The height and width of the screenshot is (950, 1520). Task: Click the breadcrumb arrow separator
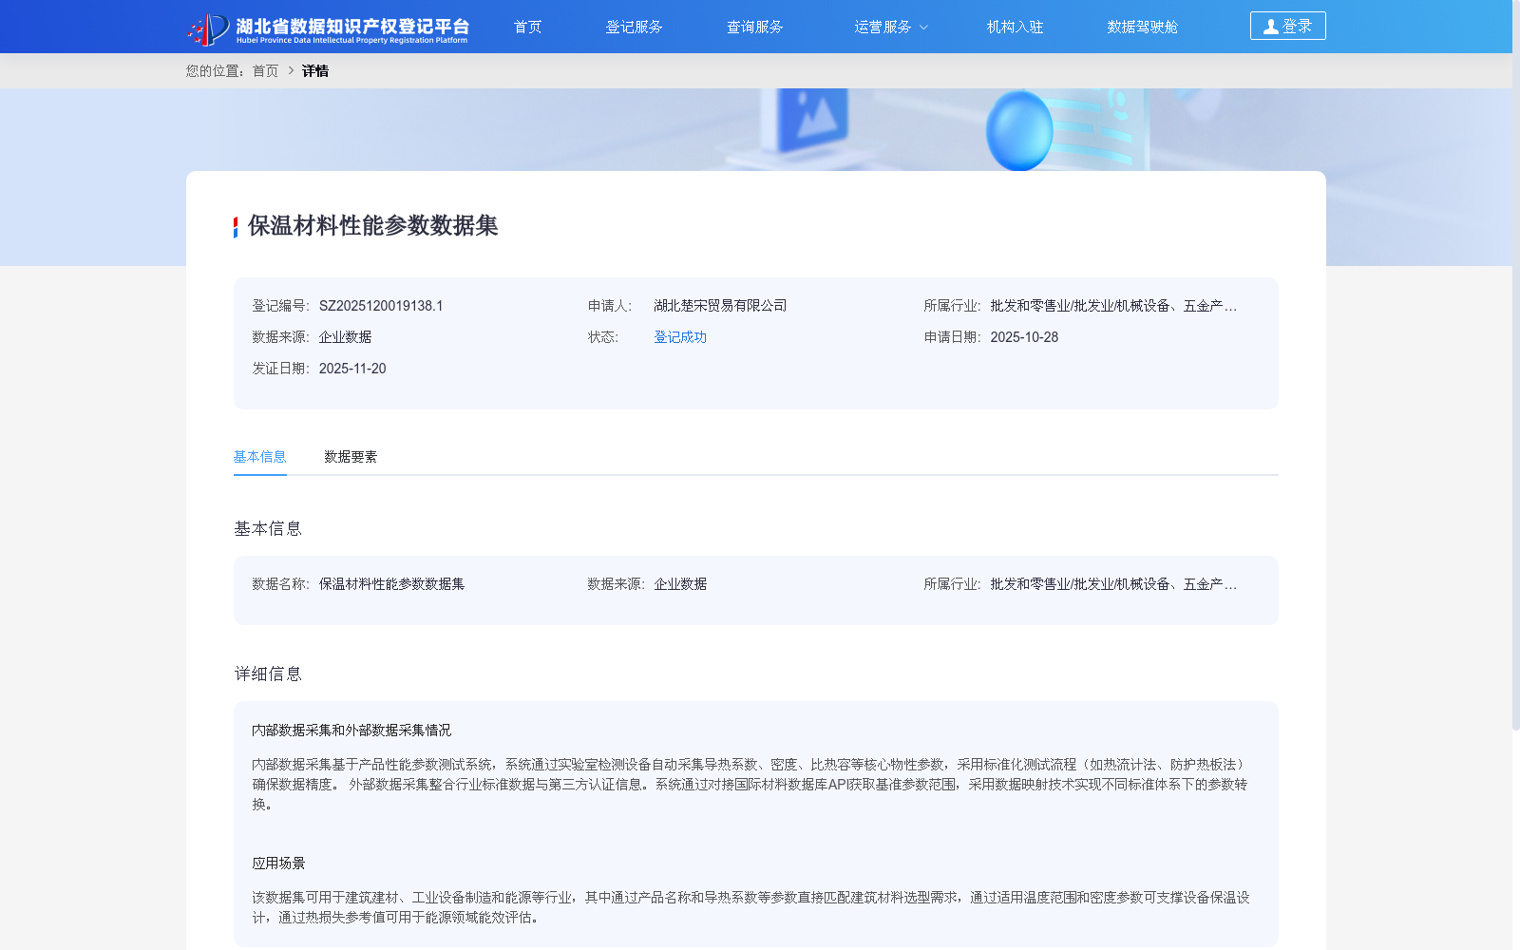291,70
